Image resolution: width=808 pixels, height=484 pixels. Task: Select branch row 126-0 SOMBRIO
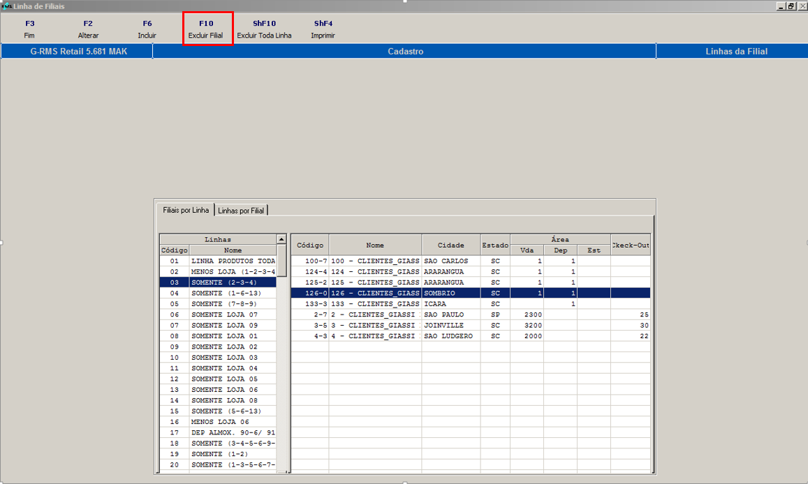pos(471,293)
